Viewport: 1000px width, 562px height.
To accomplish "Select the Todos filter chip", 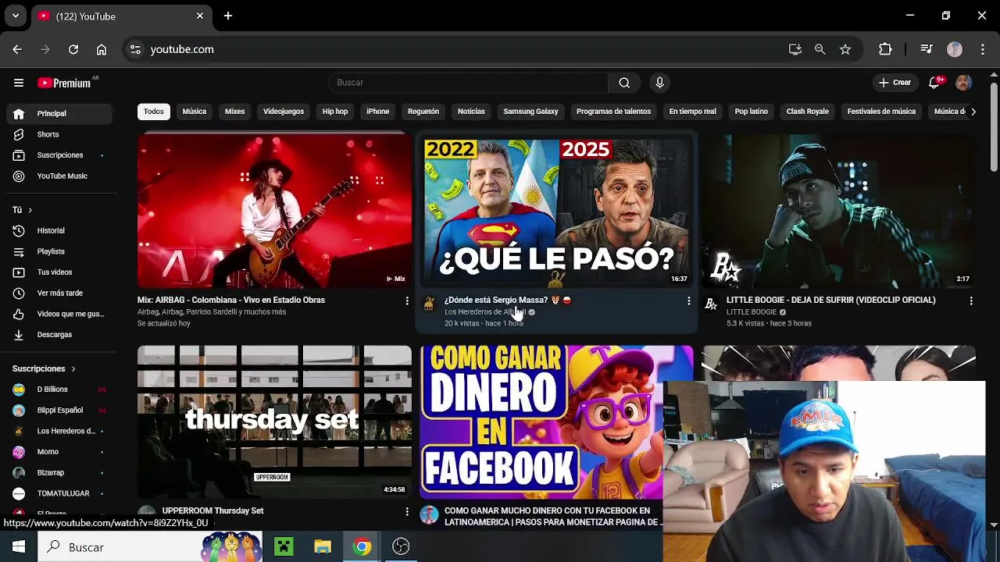I will tap(154, 112).
